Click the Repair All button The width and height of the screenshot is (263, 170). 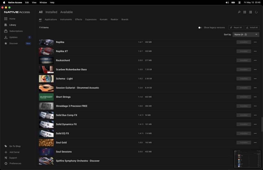pos(236,27)
